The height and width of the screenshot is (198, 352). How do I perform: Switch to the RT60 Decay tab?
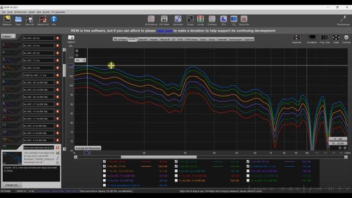[191, 39]
